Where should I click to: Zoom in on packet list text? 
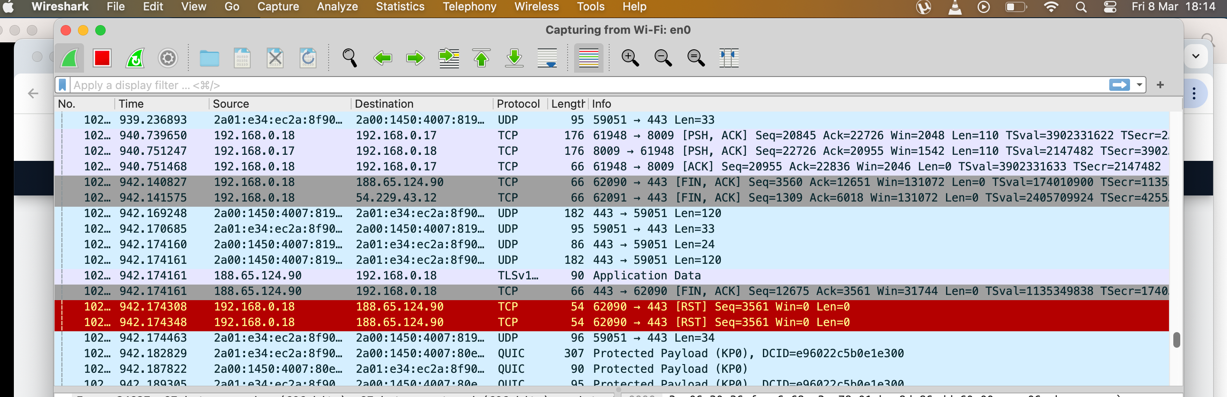[630, 58]
